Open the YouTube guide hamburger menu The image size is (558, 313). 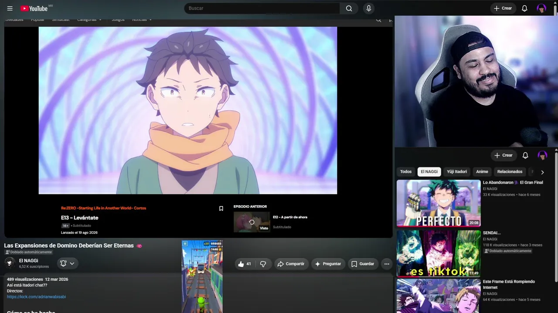(x=10, y=8)
